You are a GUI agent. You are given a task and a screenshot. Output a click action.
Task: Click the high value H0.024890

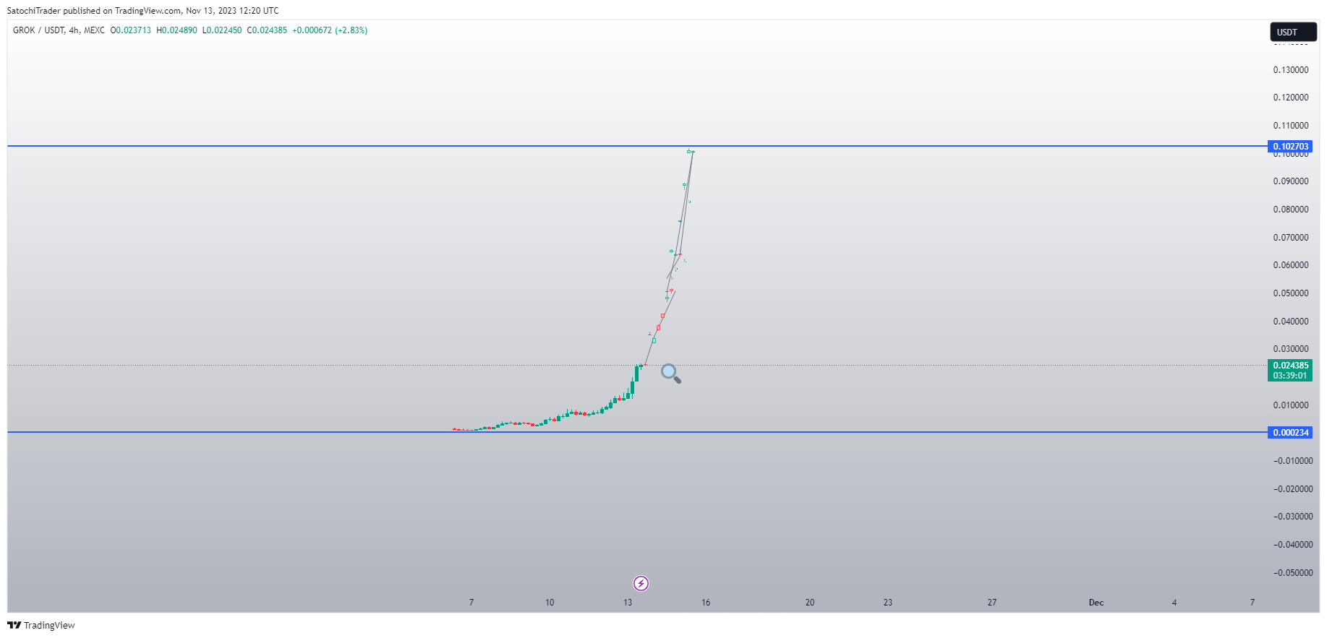click(176, 30)
